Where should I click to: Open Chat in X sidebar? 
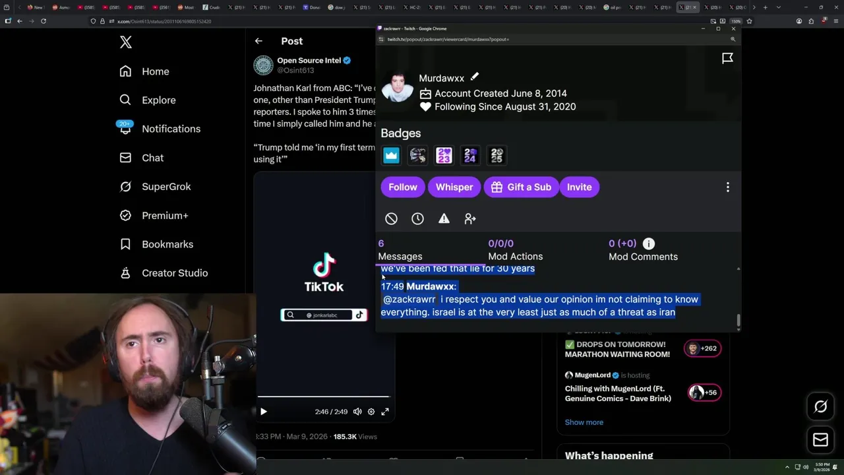[x=142, y=158]
